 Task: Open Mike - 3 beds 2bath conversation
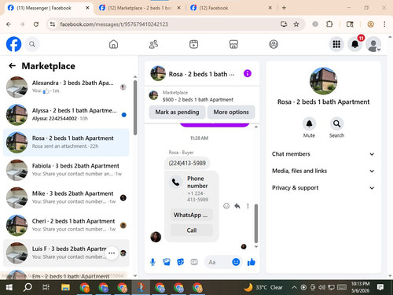(x=66, y=197)
